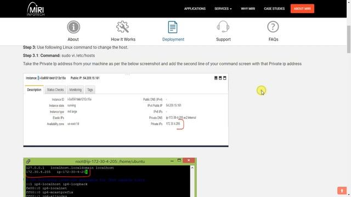This screenshot has height=197, width=351.
Task: Open the Support headset icon
Action: coord(223,27)
